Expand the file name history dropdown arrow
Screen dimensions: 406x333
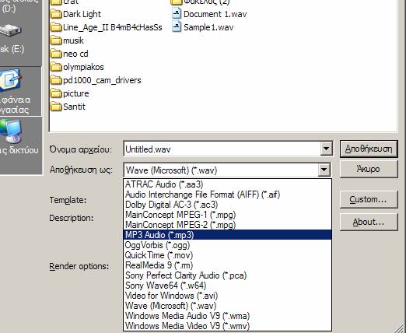pyautogui.click(x=326, y=149)
